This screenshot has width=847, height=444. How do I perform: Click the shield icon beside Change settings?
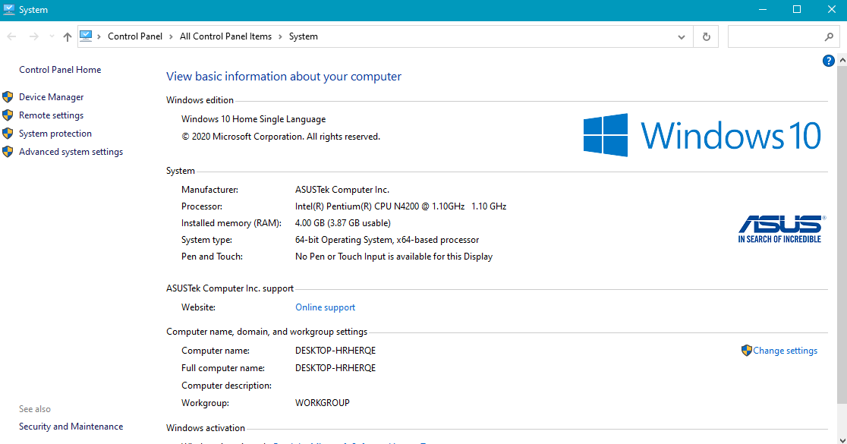pos(747,351)
